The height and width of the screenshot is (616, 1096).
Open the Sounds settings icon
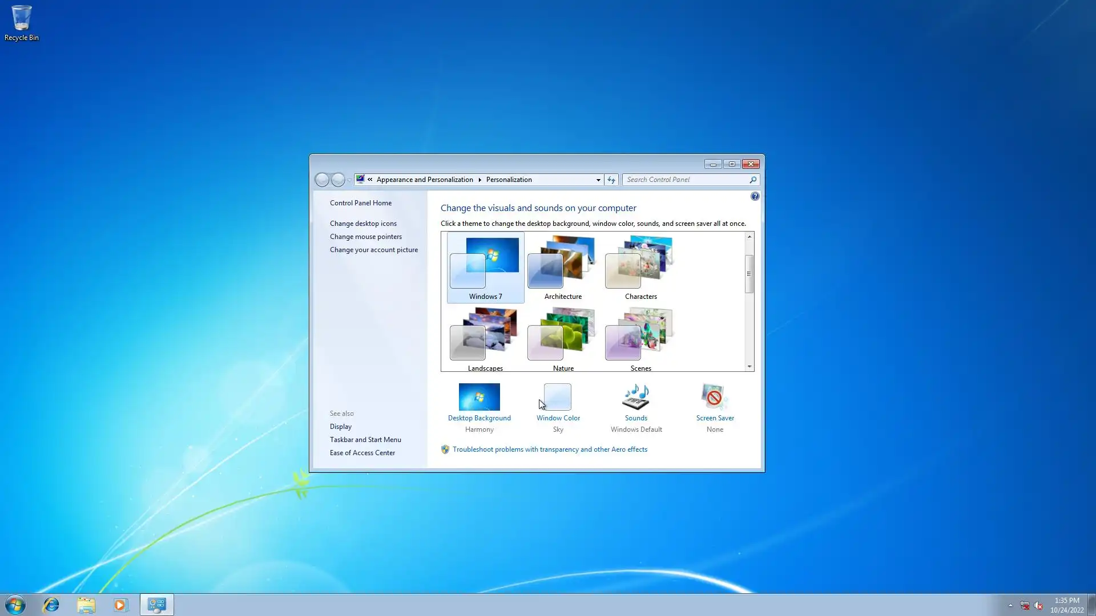click(636, 397)
